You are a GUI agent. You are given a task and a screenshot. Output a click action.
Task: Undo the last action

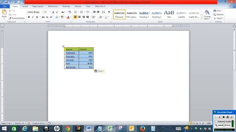point(10,2)
